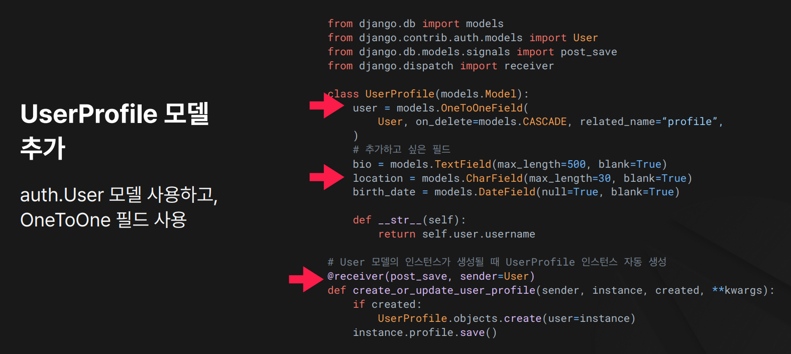Click the 'import receiver' line from django.dispatch

[440, 66]
